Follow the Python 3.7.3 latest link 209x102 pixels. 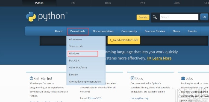pos(95,98)
